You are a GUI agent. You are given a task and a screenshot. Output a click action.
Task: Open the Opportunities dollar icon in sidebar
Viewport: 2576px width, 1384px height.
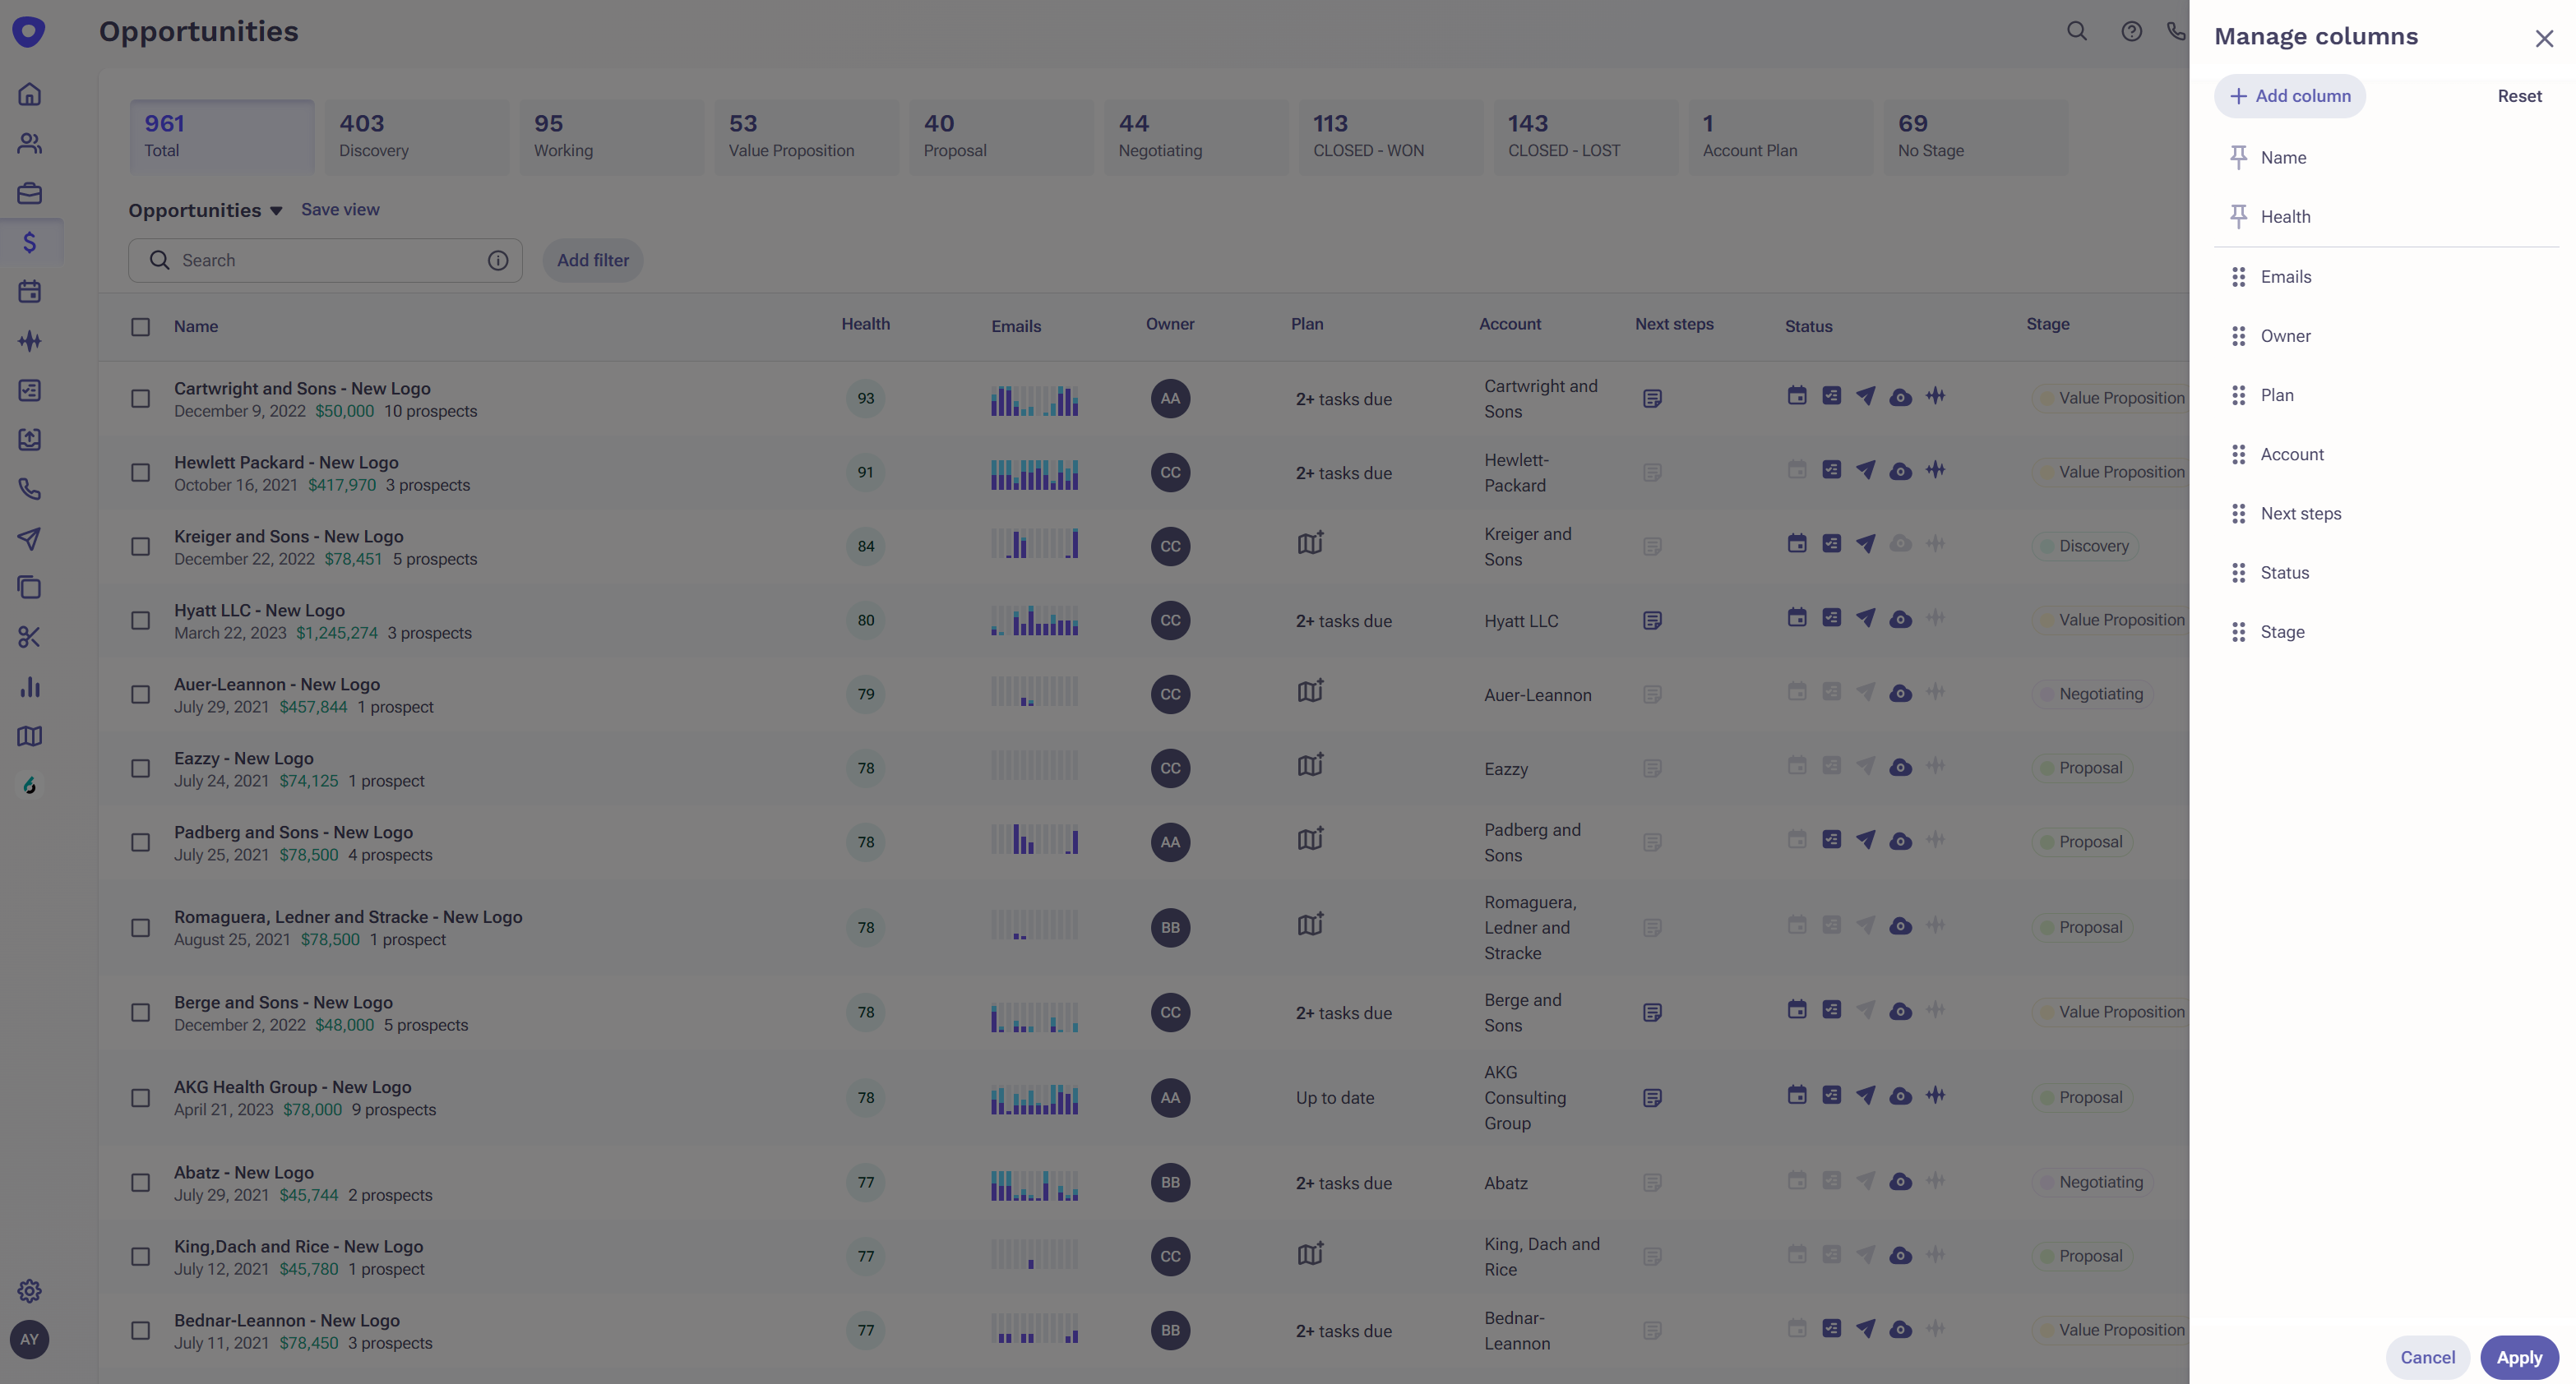coord(29,241)
